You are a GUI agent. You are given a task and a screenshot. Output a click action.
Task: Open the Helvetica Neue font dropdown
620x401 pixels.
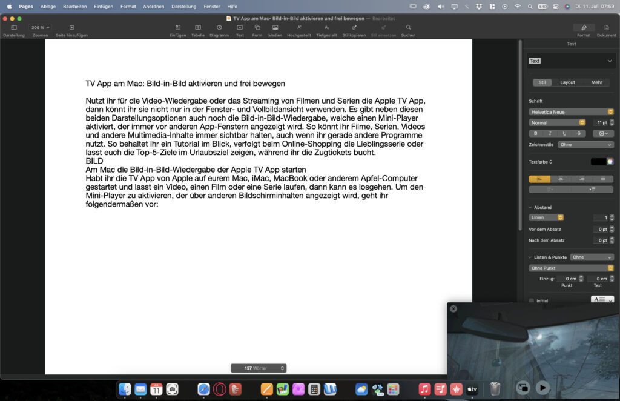pos(572,111)
